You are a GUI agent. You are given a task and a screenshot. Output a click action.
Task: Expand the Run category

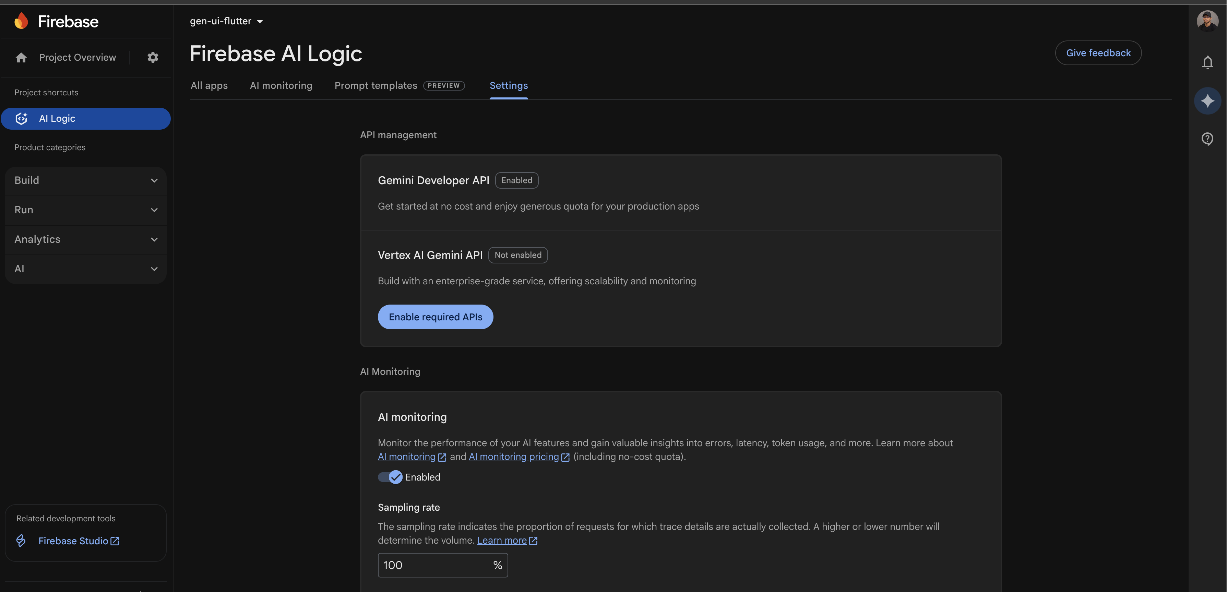tap(86, 210)
